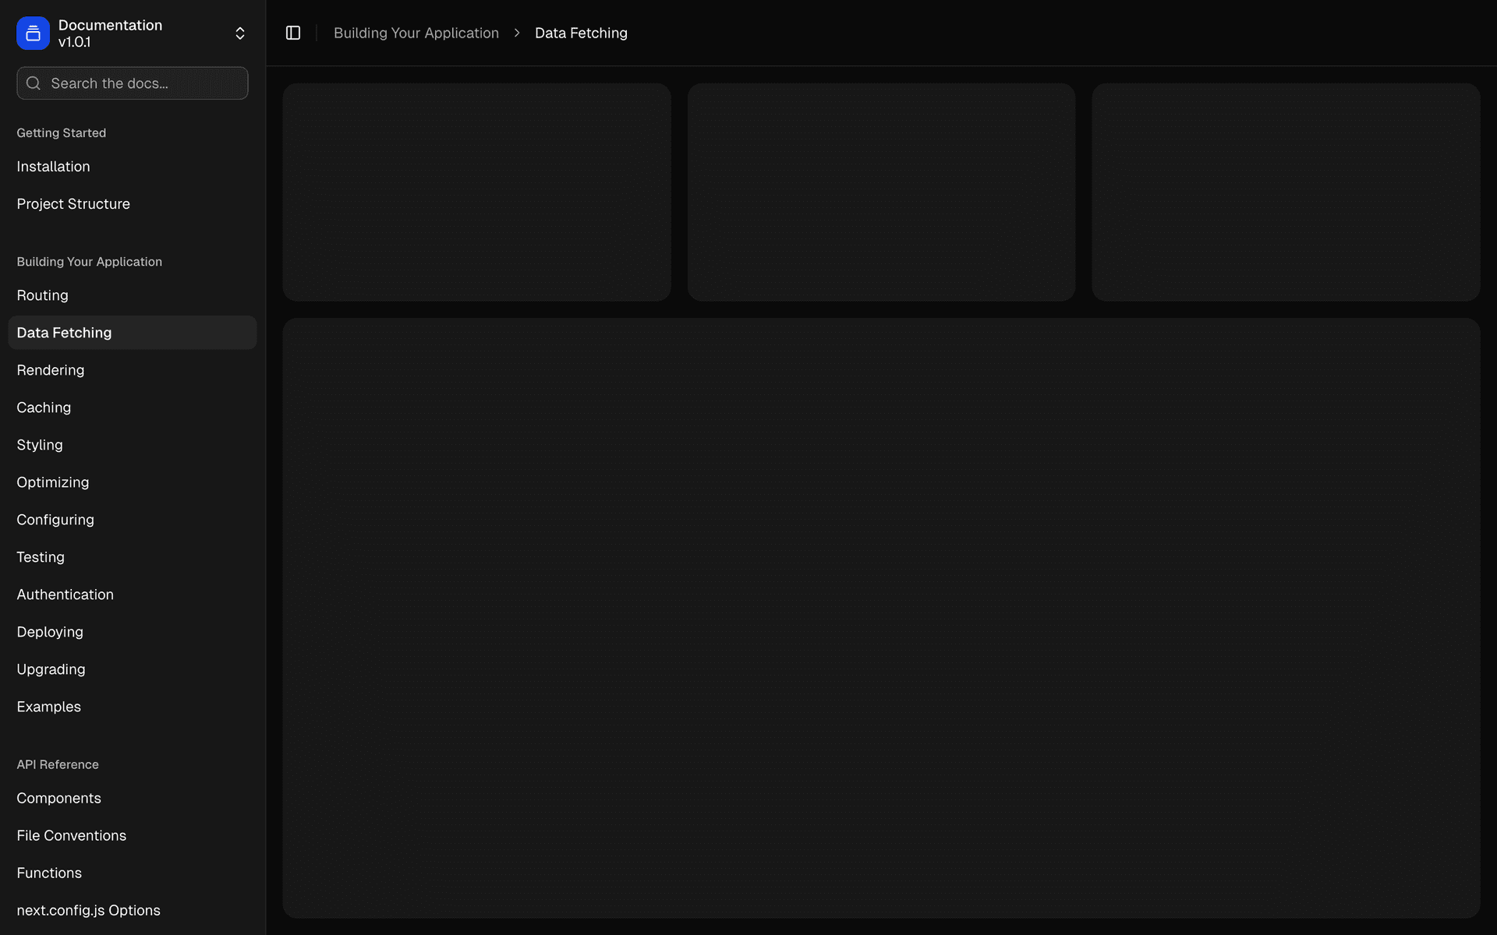The image size is (1497, 935).
Task: Select the Rendering sidebar entry
Action: (50, 370)
